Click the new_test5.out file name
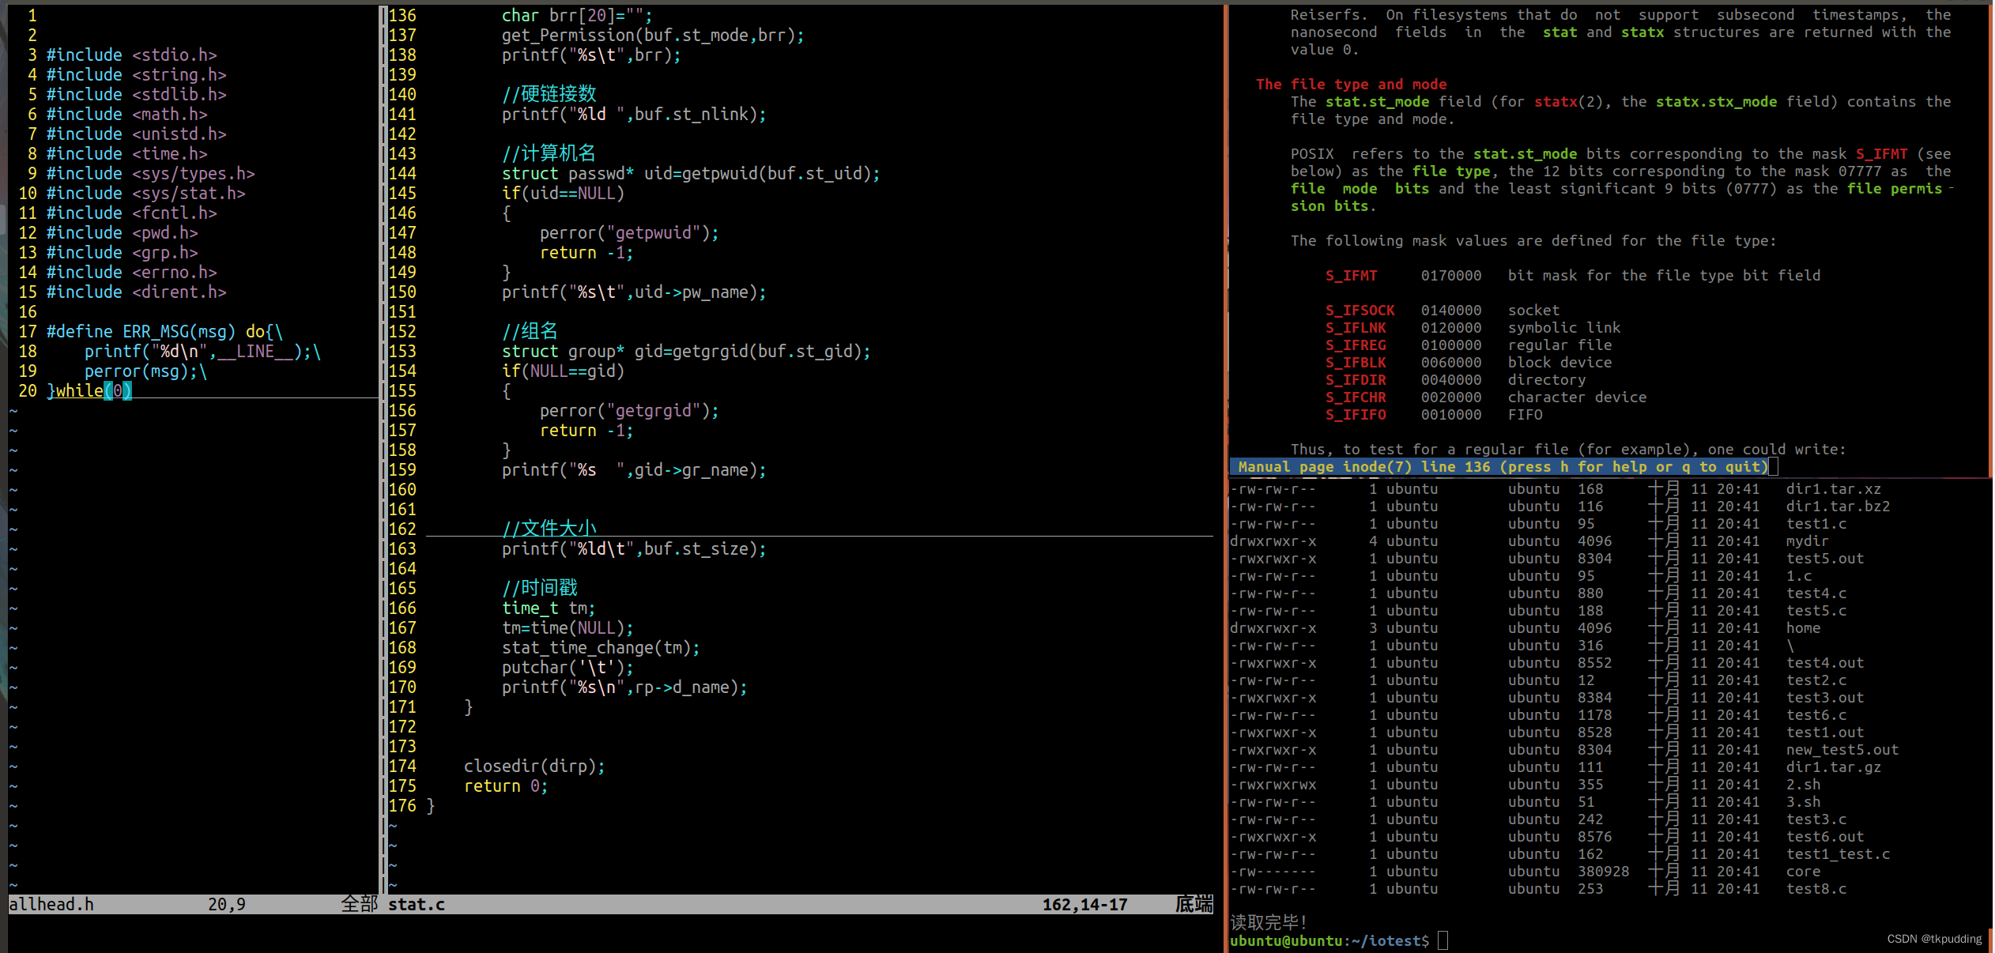 click(1842, 749)
